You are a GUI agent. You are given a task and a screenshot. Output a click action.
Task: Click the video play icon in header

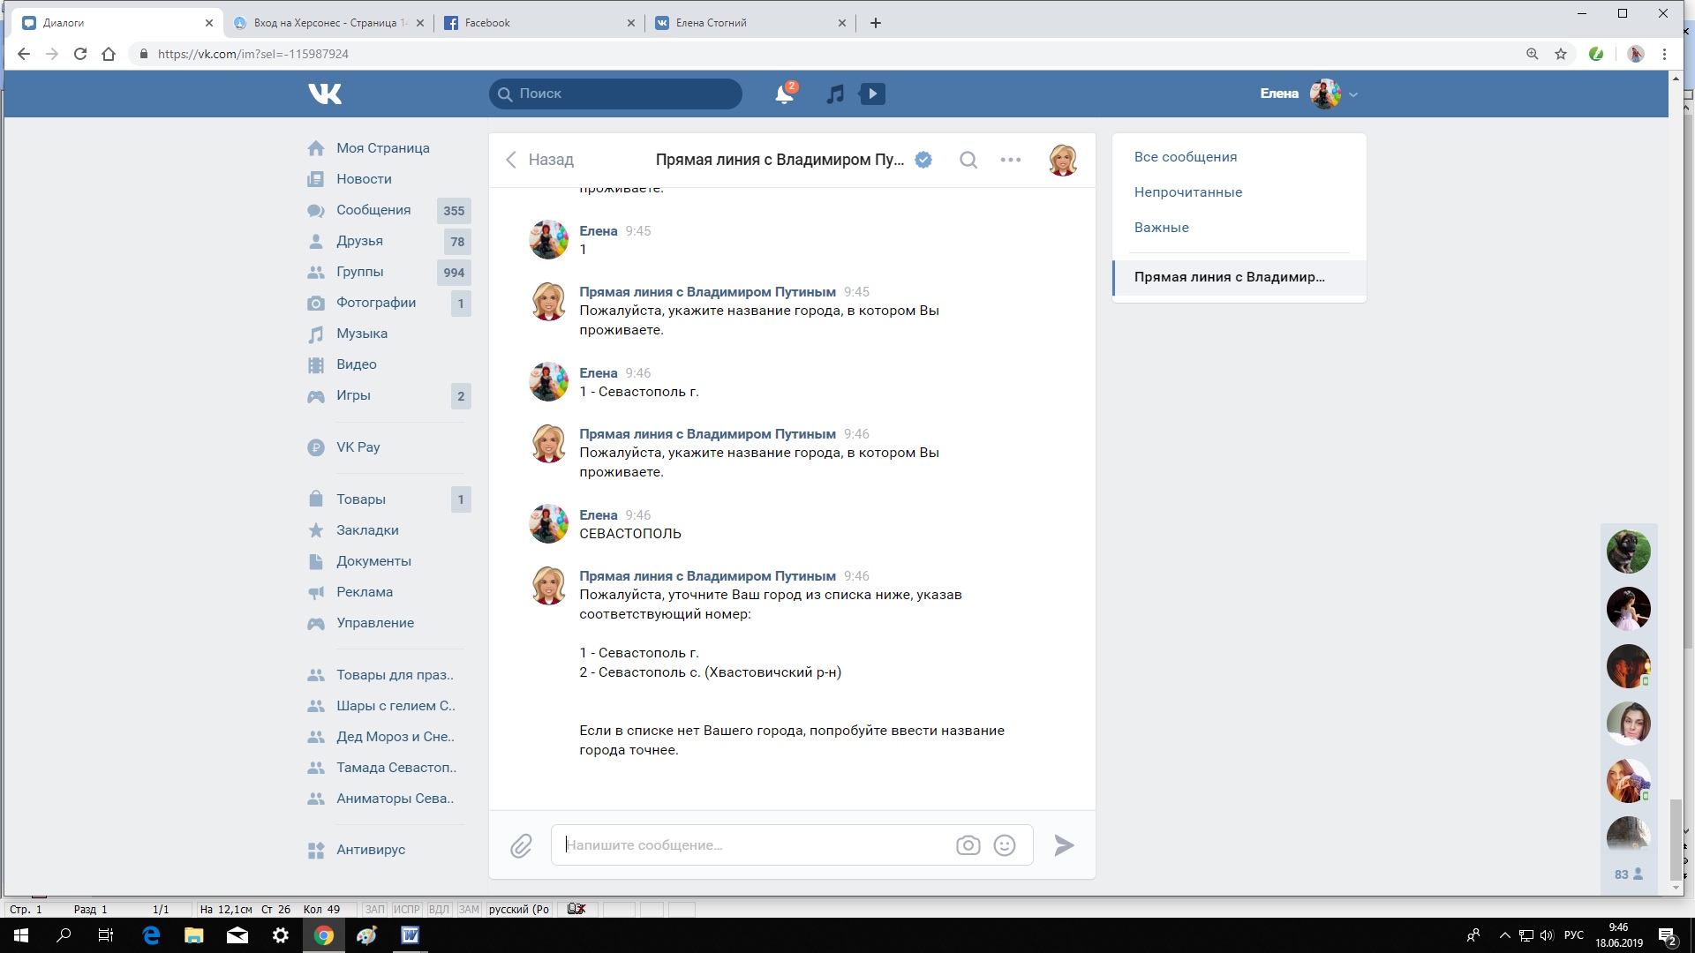pos(872,94)
